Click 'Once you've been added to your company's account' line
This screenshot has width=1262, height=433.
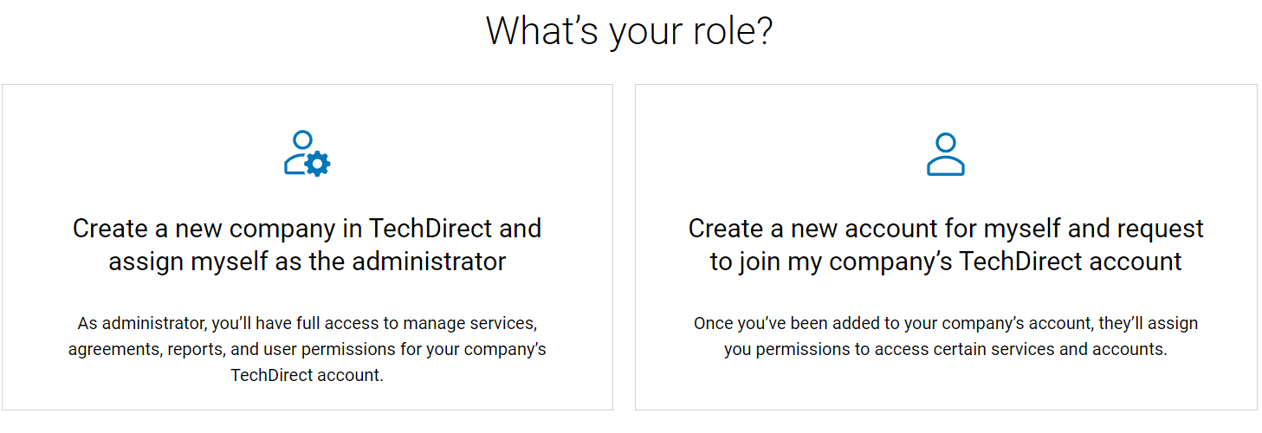pyautogui.click(x=946, y=324)
